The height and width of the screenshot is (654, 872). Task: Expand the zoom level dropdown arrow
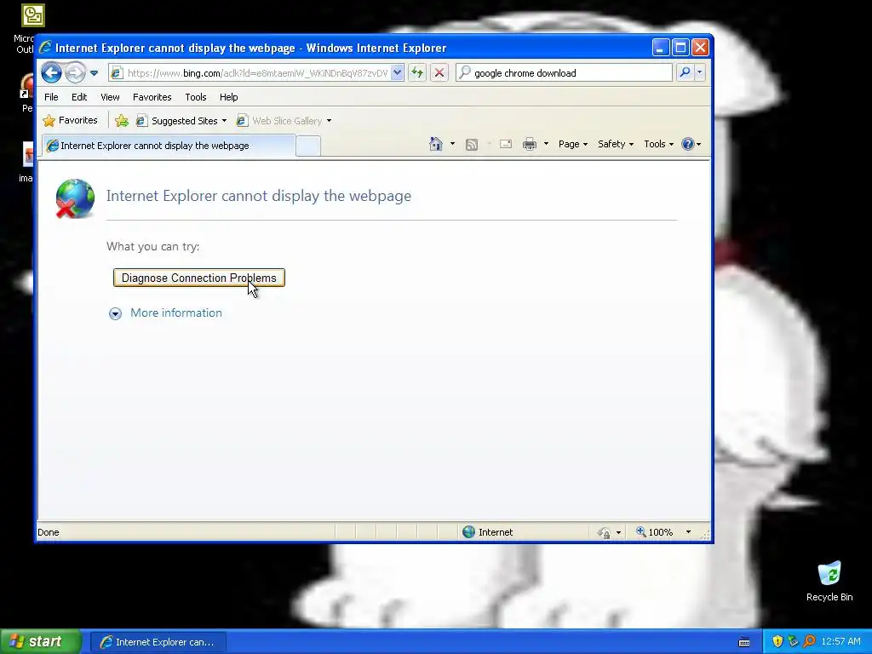[688, 532]
